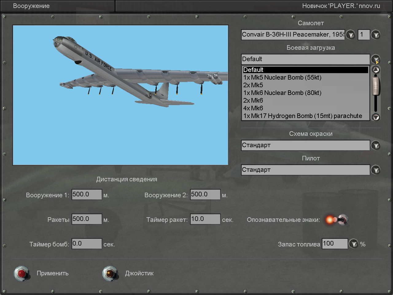This screenshot has height=295, width=393.
Task: Expand the Схема окраски dropdown
Action: coord(375,145)
